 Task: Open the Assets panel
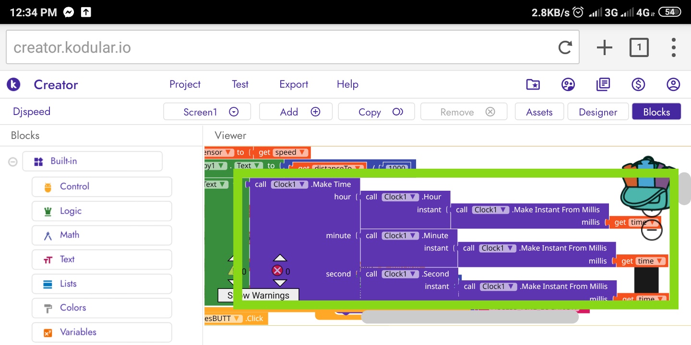tap(539, 112)
